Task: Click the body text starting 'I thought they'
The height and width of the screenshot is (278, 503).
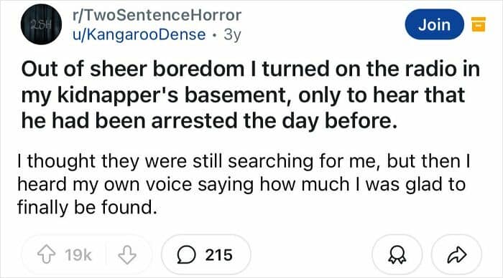Action: click(x=244, y=184)
